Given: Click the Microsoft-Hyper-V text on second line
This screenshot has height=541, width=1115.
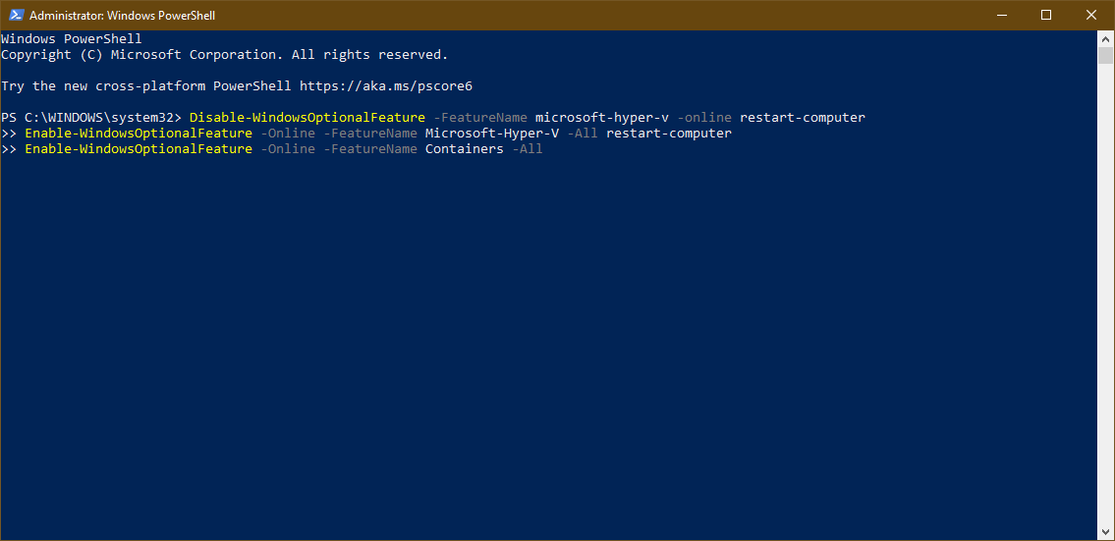Looking at the screenshot, I should point(492,133).
